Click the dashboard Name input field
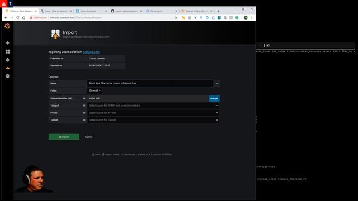The image size is (358, 201). click(150, 83)
